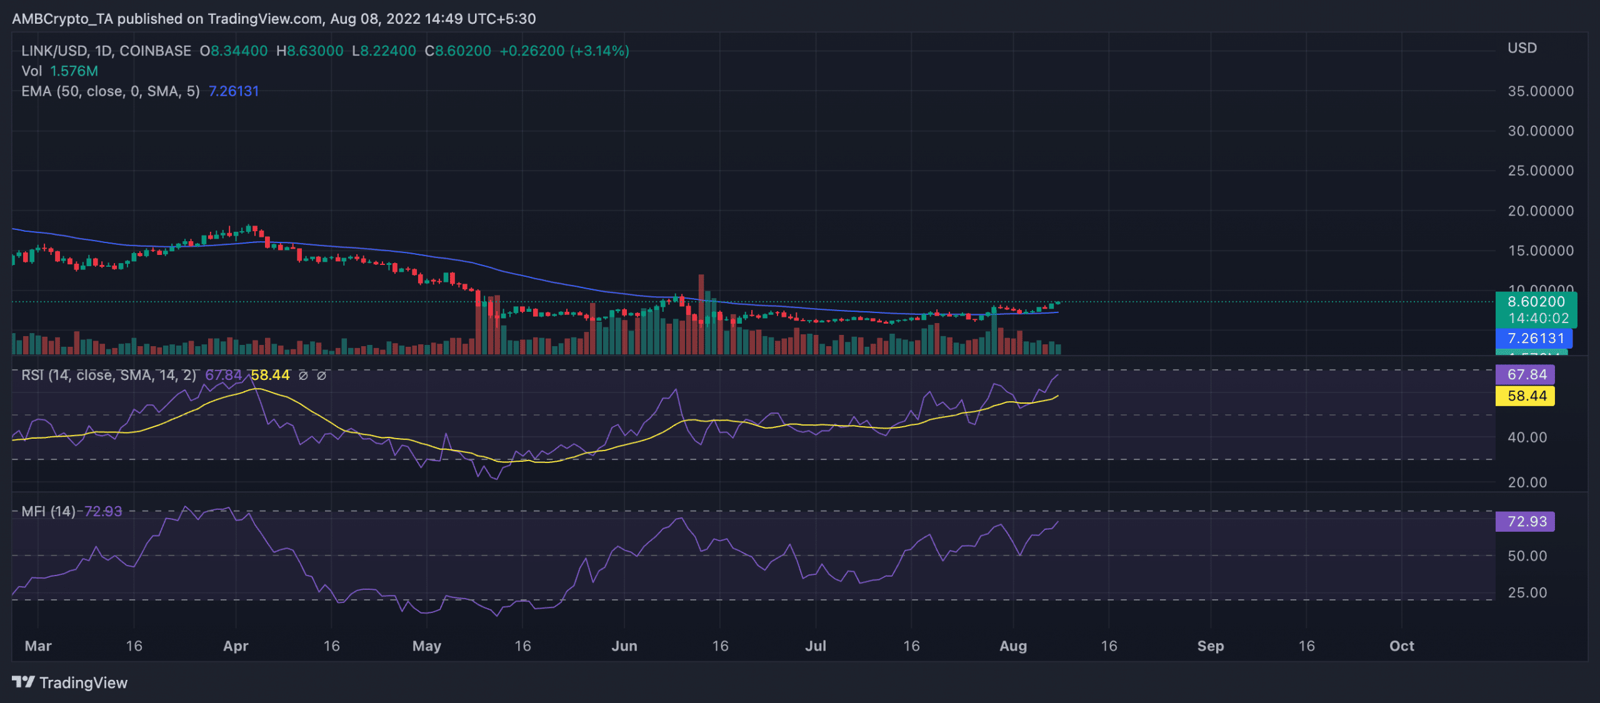Click the Jul label on the time axis
Viewport: 1600px width, 703px height.
816,646
